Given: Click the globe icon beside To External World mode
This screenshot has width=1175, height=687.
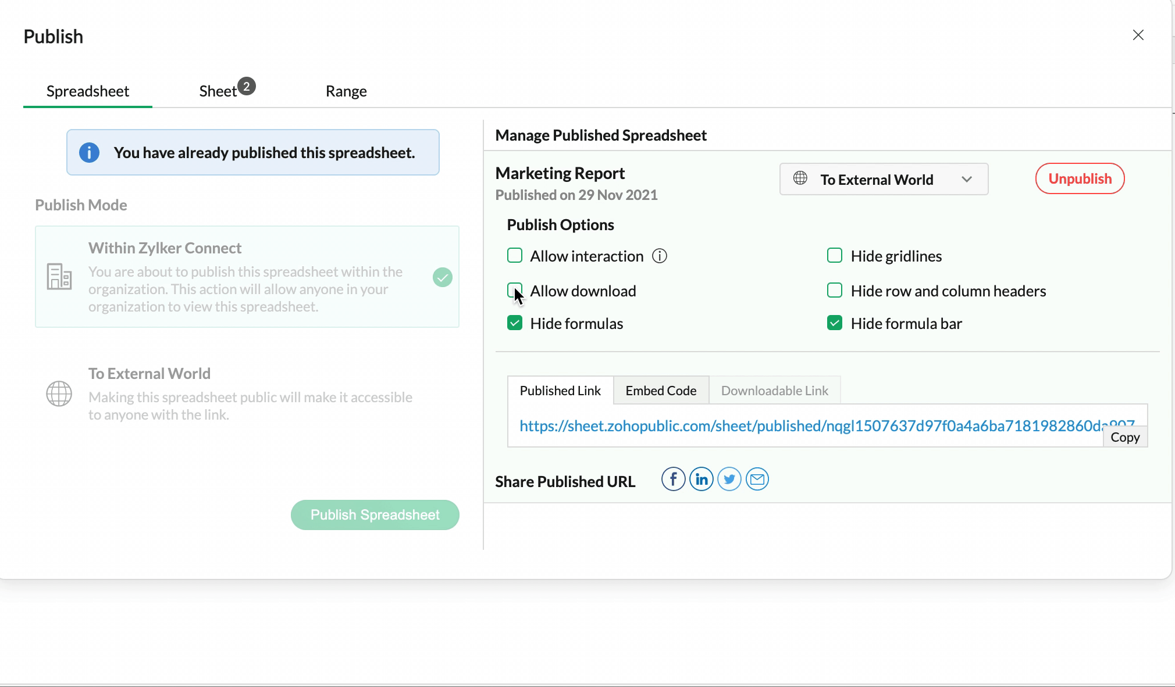Looking at the screenshot, I should pyautogui.click(x=59, y=394).
